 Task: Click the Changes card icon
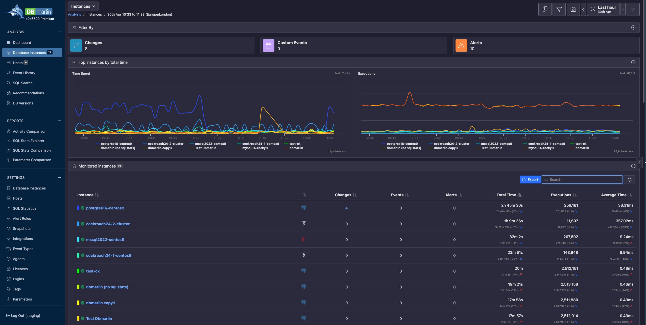(x=76, y=45)
